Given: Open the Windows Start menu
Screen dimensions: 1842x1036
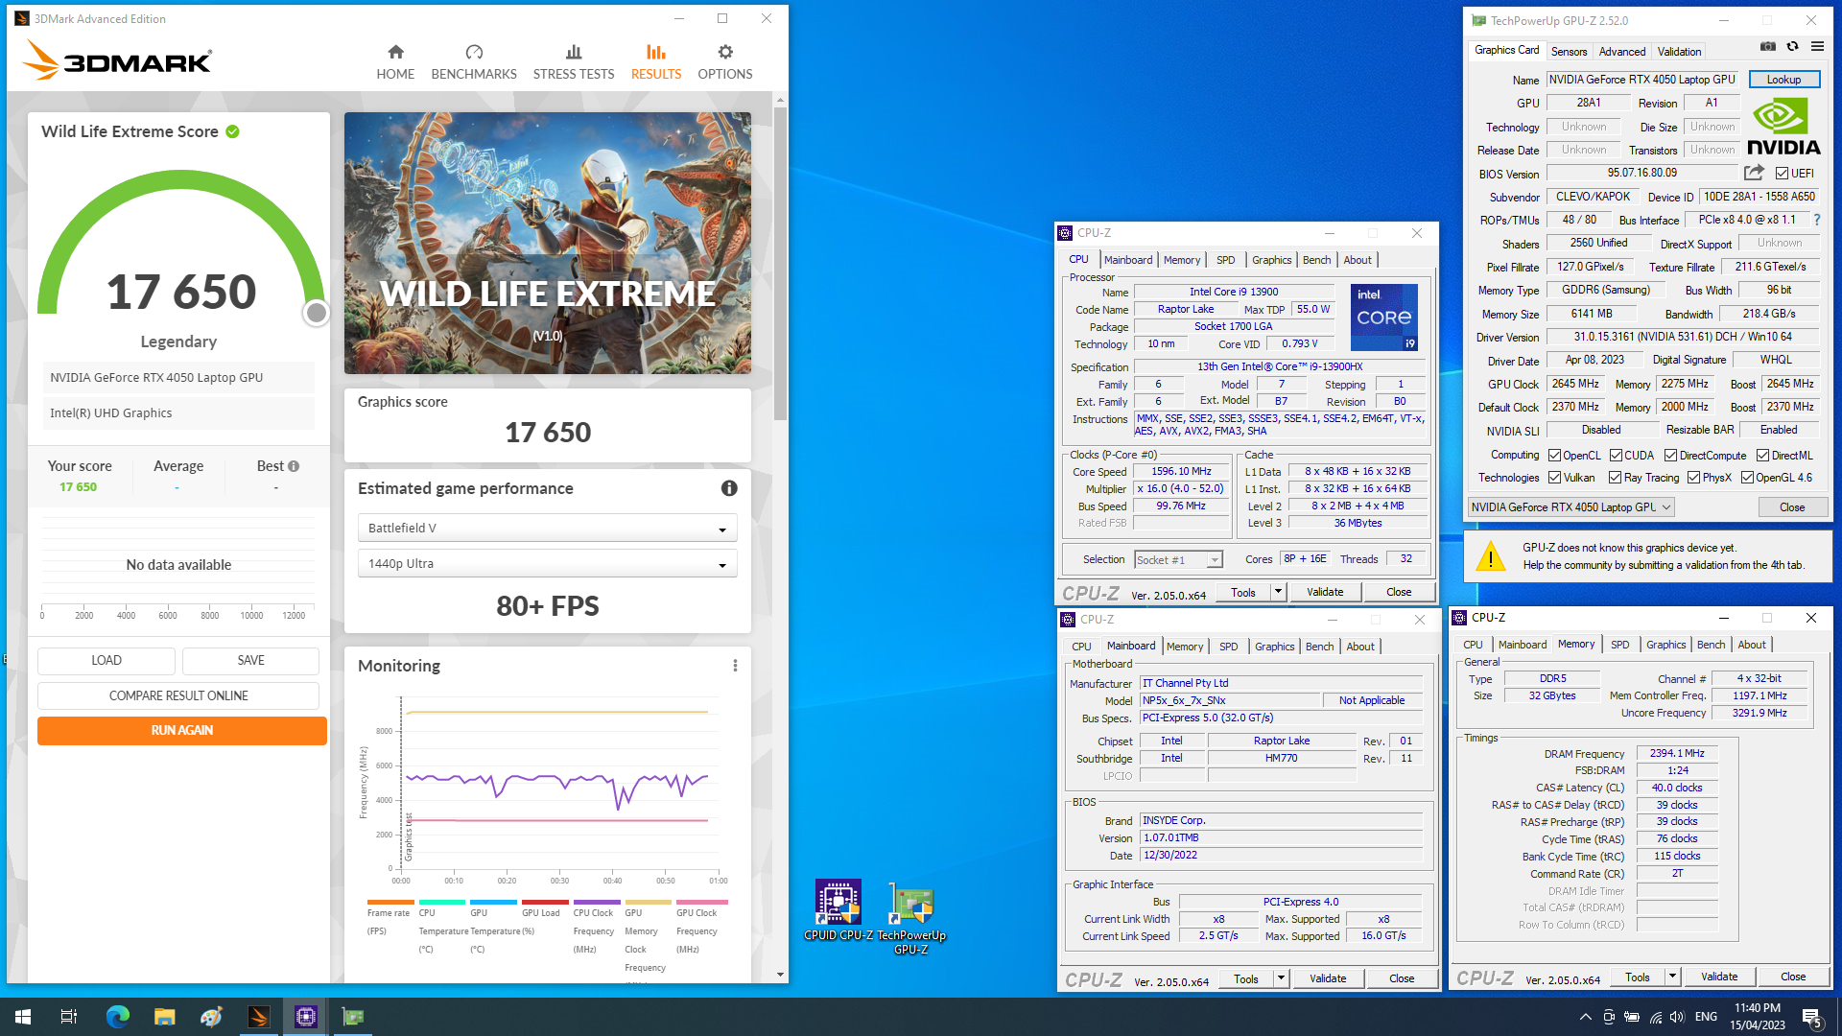Looking at the screenshot, I should (23, 1017).
